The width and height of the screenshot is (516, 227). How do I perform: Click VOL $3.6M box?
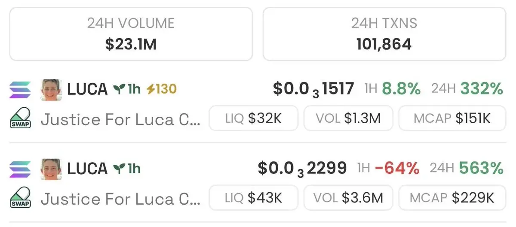348,197
